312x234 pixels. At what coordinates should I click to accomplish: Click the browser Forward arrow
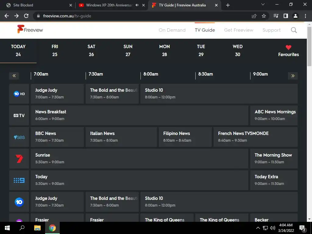tap(16, 16)
